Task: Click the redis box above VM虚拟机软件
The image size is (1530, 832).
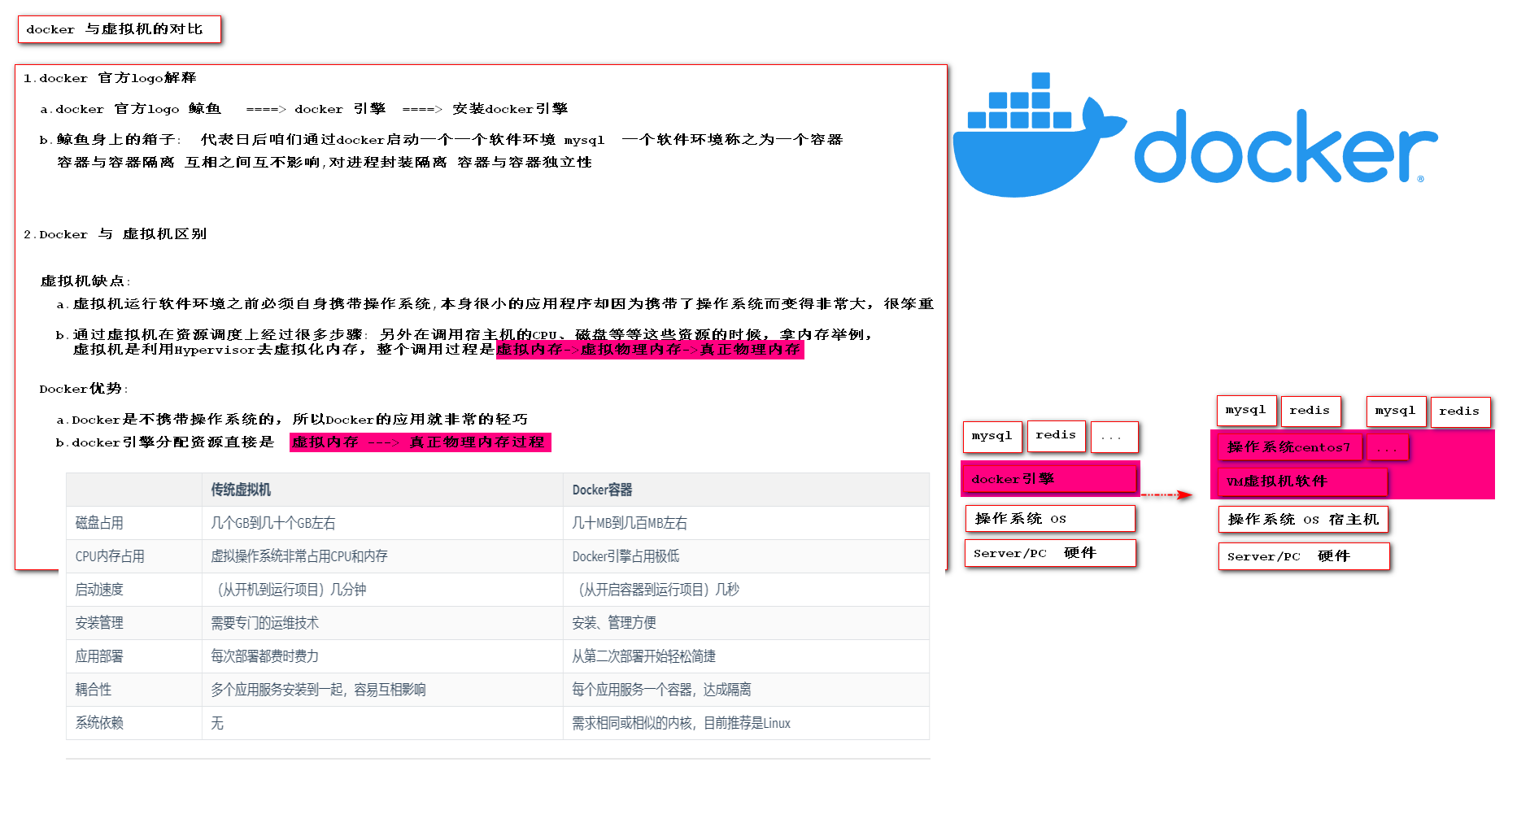Action: [1460, 412]
